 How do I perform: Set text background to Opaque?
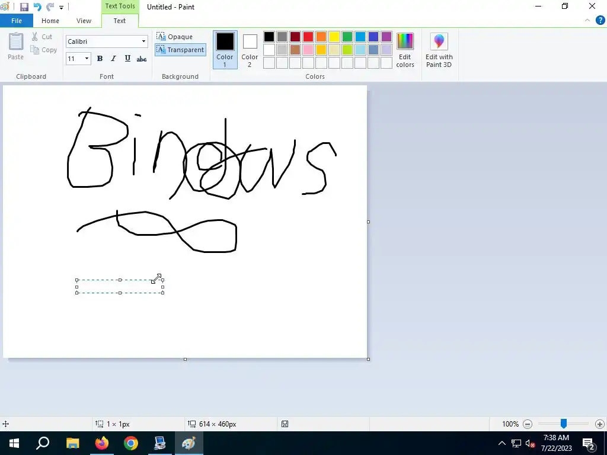pos(175,37)
